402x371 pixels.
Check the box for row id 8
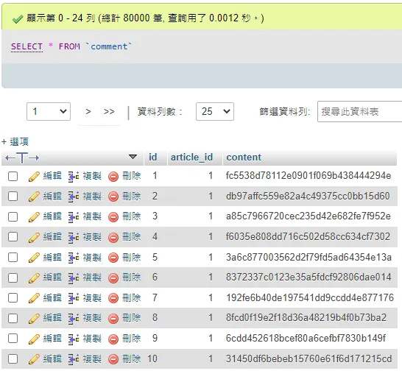coord(13,318)
